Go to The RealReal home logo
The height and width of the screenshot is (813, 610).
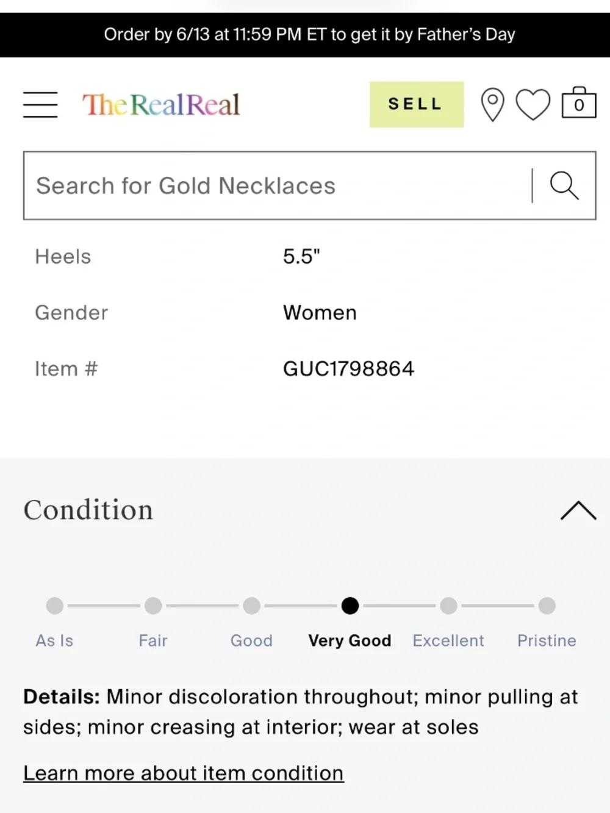coord(161,104)
